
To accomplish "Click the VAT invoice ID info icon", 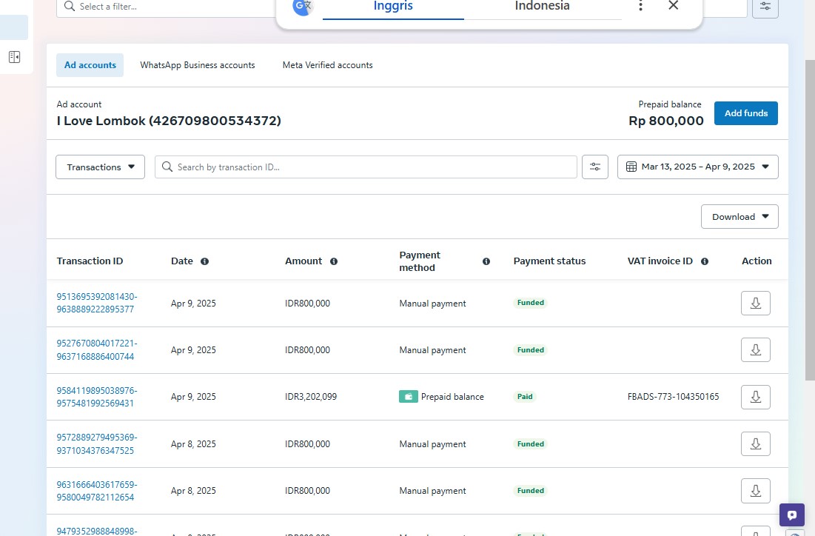I will 705,261.
